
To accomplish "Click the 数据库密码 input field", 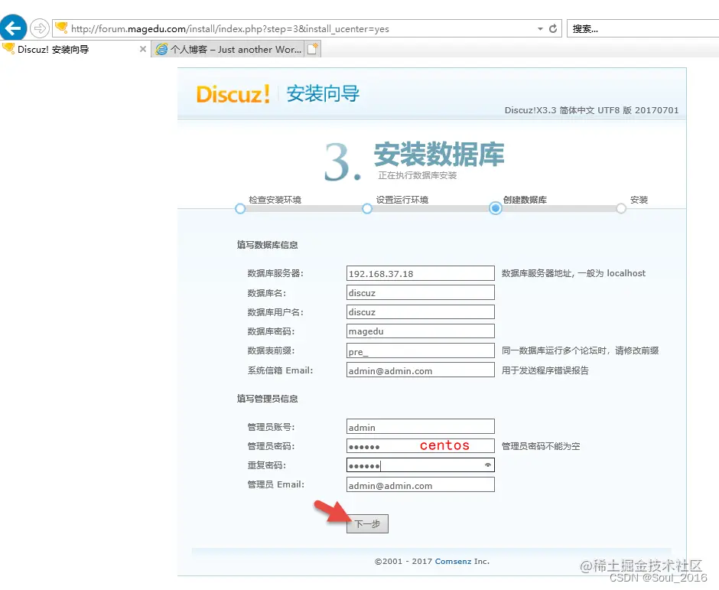I will pos(421,331).
